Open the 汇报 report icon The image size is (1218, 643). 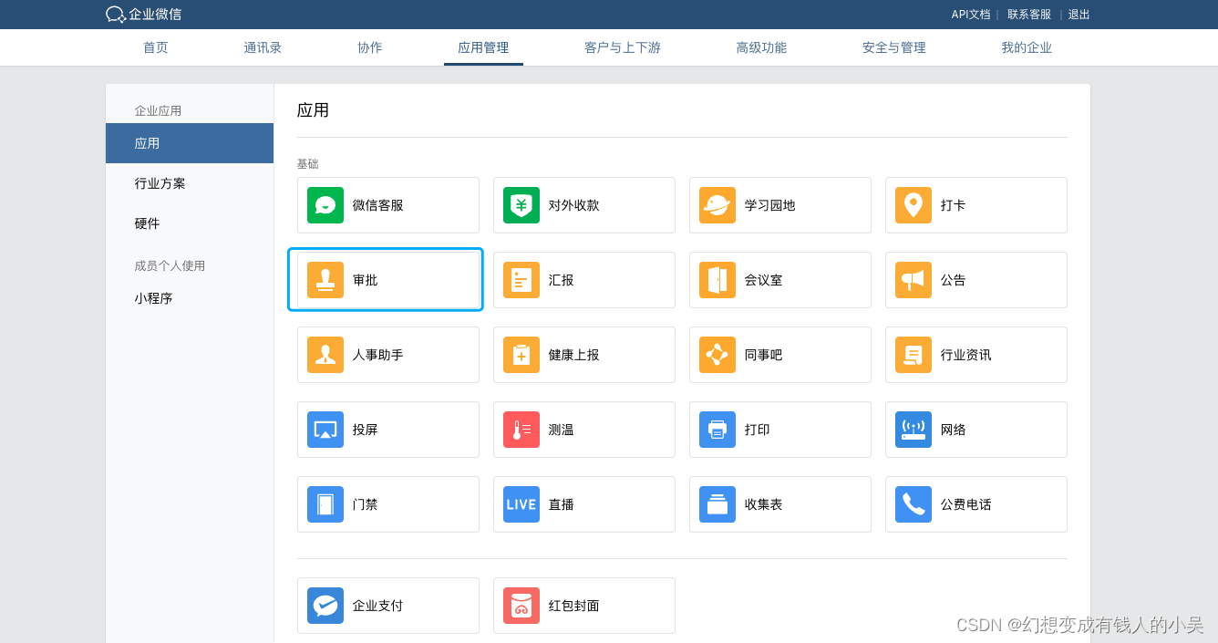521,280
